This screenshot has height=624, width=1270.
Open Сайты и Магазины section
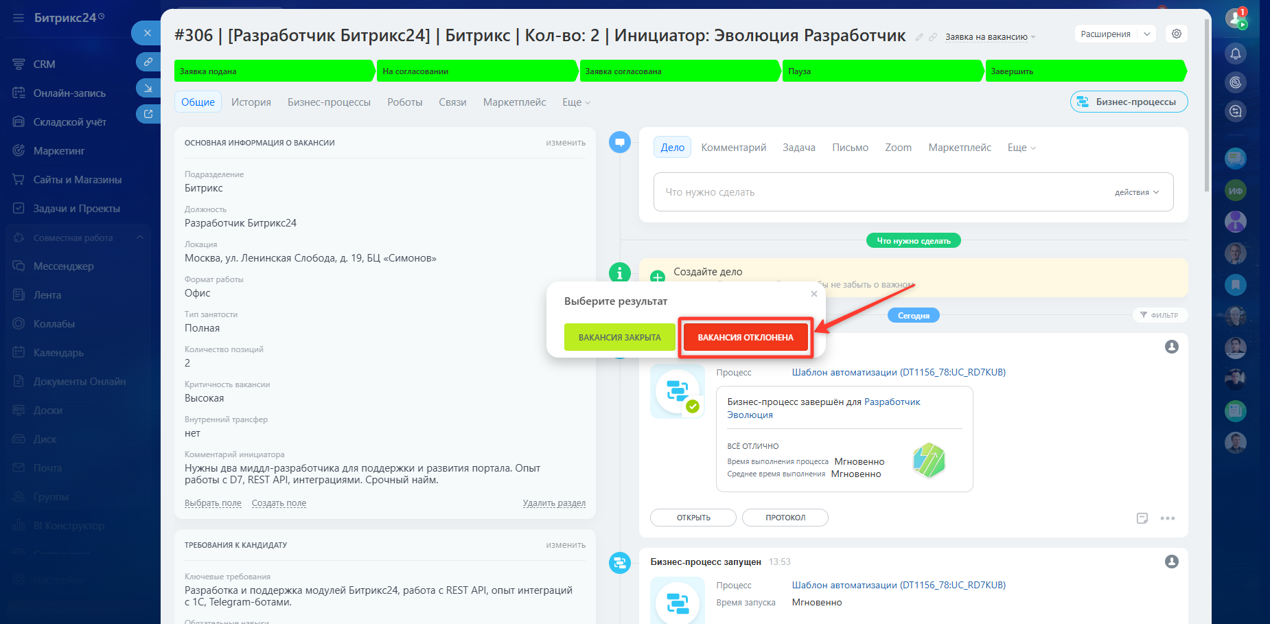point(78,180)
